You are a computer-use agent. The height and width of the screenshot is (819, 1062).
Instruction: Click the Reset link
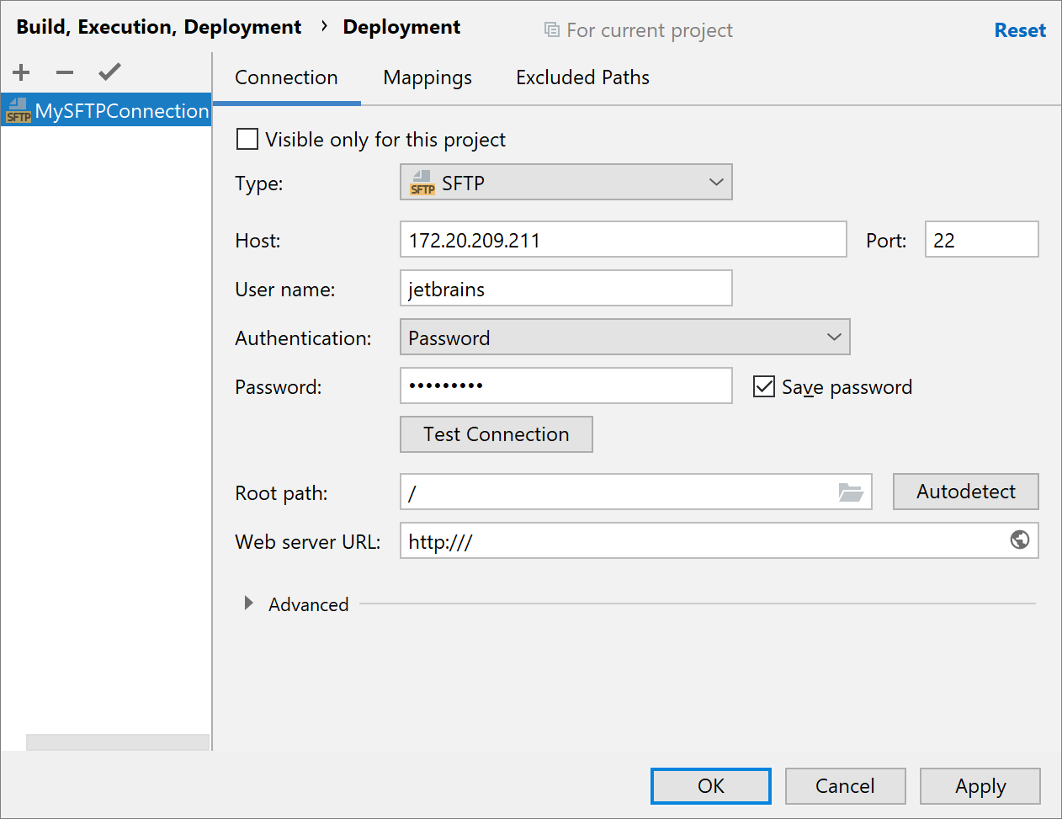pyautogui.click(x=1020, y=29)
